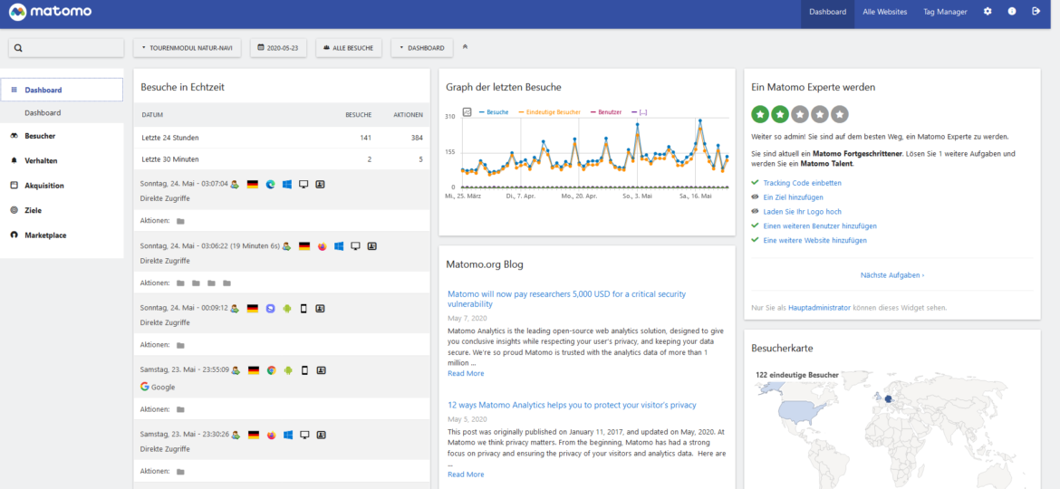Click the highest graph data point near 16. Mai
The image size is (1060, 489).
pos(699,120)
